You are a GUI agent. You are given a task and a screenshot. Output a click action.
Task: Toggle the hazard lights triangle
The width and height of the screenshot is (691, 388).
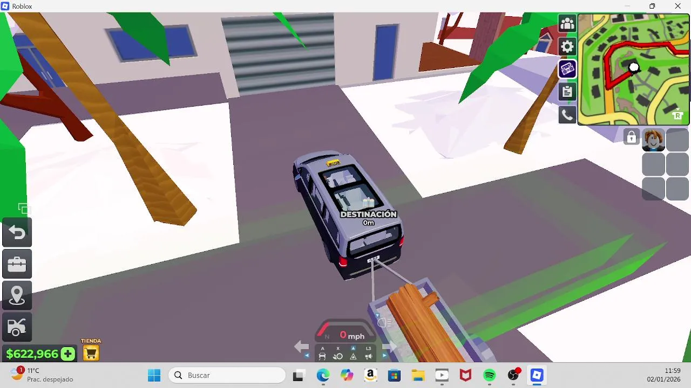point(353,356)
